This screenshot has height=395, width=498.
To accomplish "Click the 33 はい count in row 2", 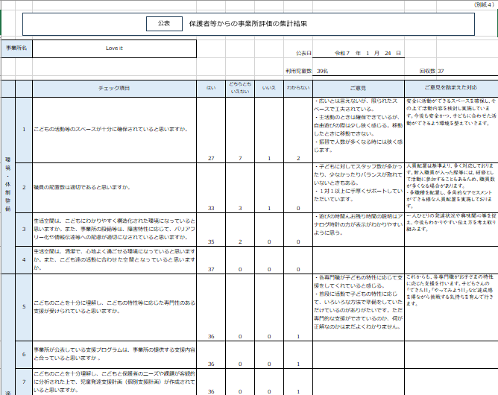I will pos(212,208).
